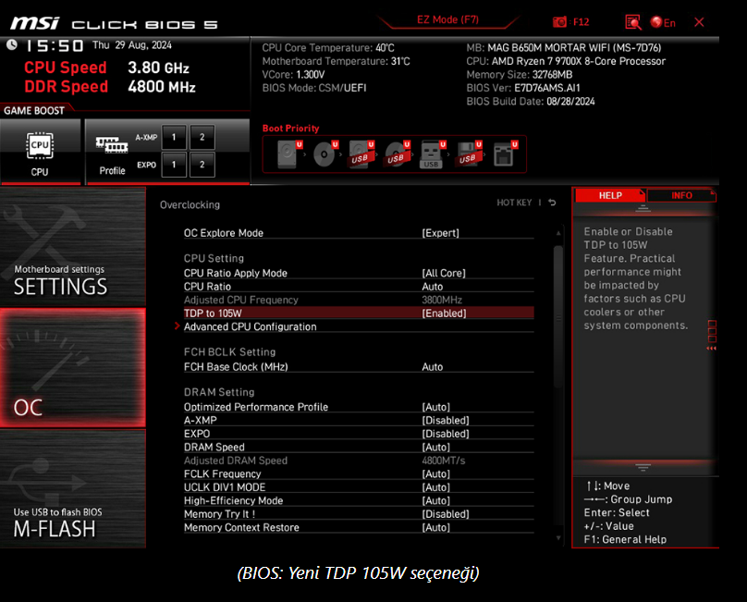The width and height of the screenshot is (747, 602).
Task: Select the first hard disk boot device icon
Action: click(288, 154)
